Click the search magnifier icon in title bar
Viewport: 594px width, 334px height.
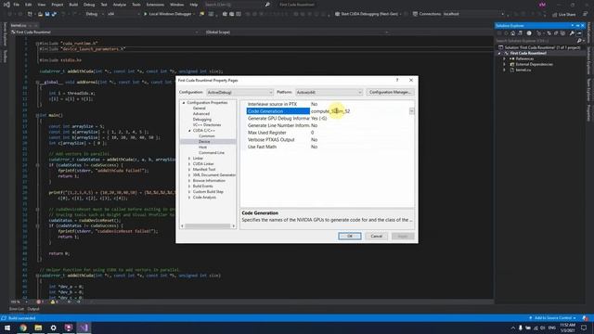tap(267, 5)
